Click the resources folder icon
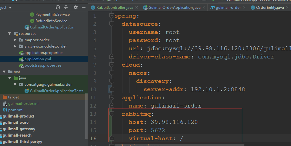Screen dimensions: 291x146 [x=16, y=34]
